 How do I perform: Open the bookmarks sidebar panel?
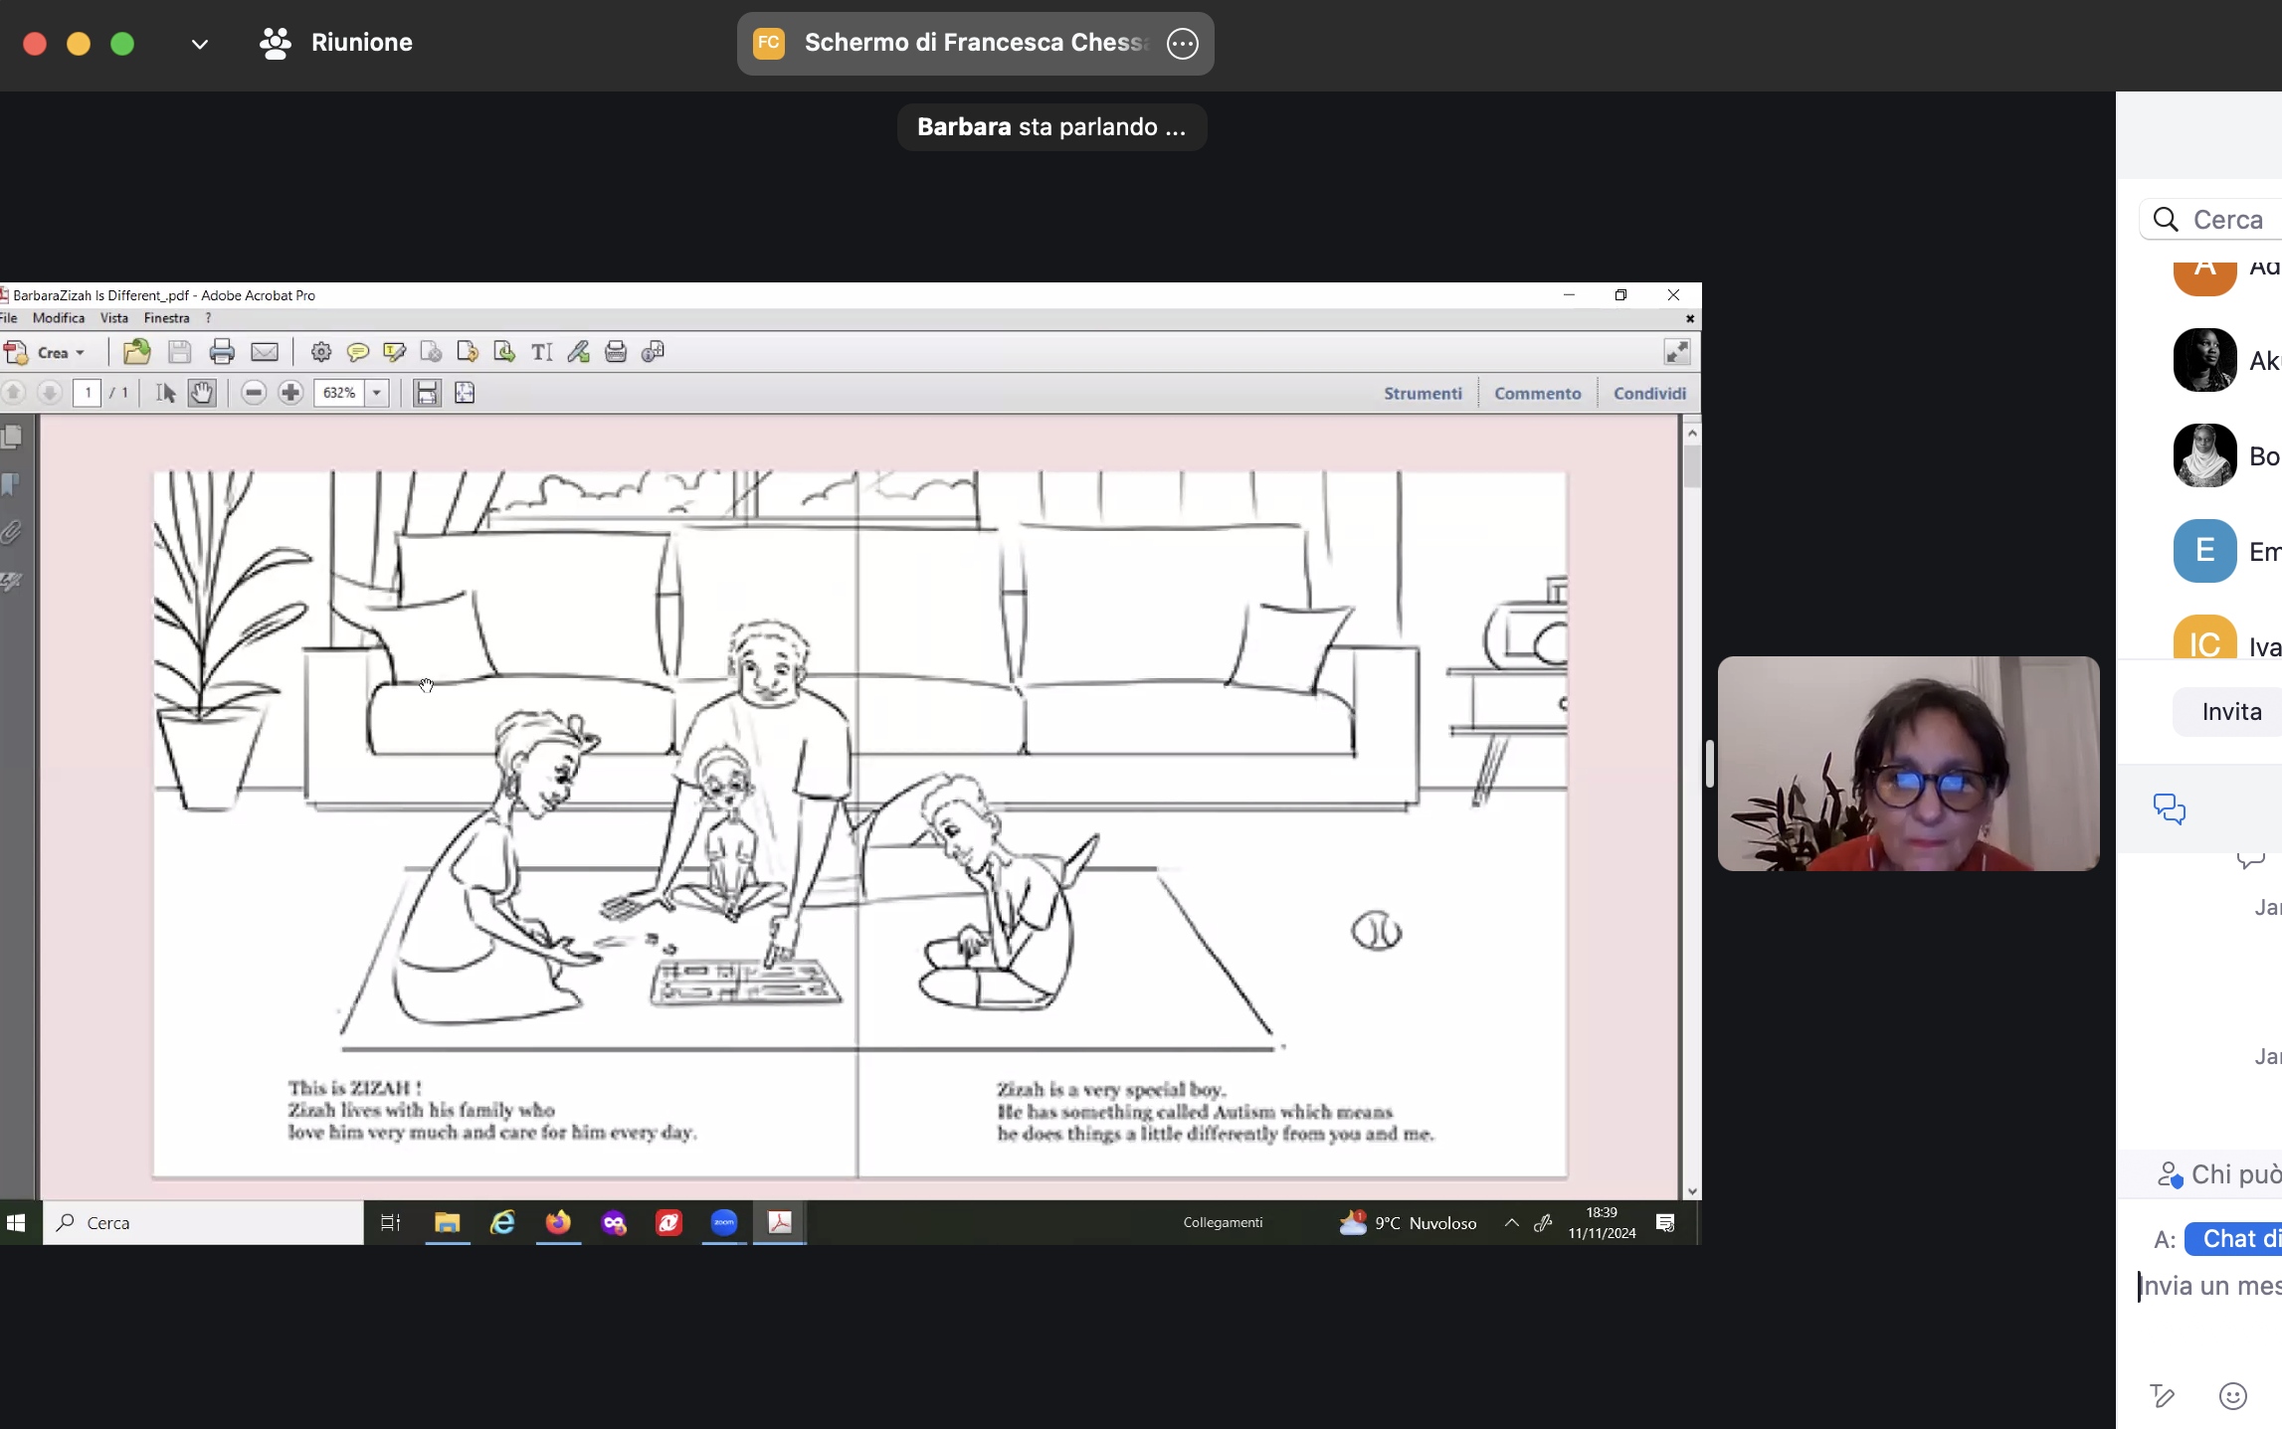coord(12,484)
